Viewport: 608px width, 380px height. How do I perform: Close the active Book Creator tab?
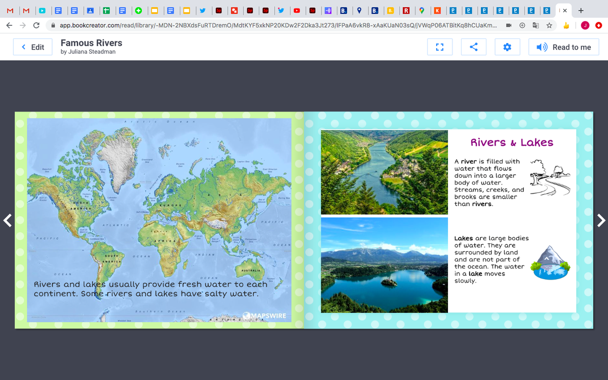coord(564,10)
